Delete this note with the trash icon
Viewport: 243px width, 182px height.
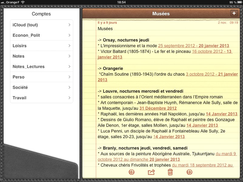170,172
